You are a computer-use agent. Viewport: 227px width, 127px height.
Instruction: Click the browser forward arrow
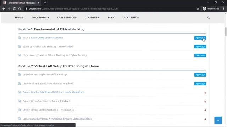(x=9, y=8)
